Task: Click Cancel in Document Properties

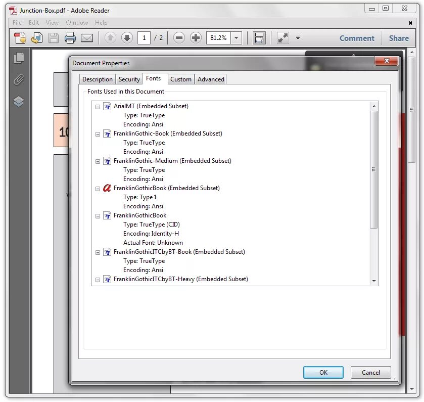Action: (371, 373)
